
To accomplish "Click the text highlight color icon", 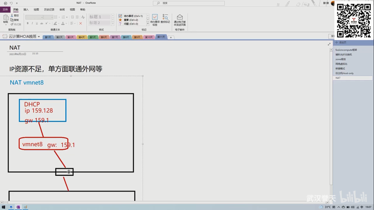I will (x=55, y=24).
